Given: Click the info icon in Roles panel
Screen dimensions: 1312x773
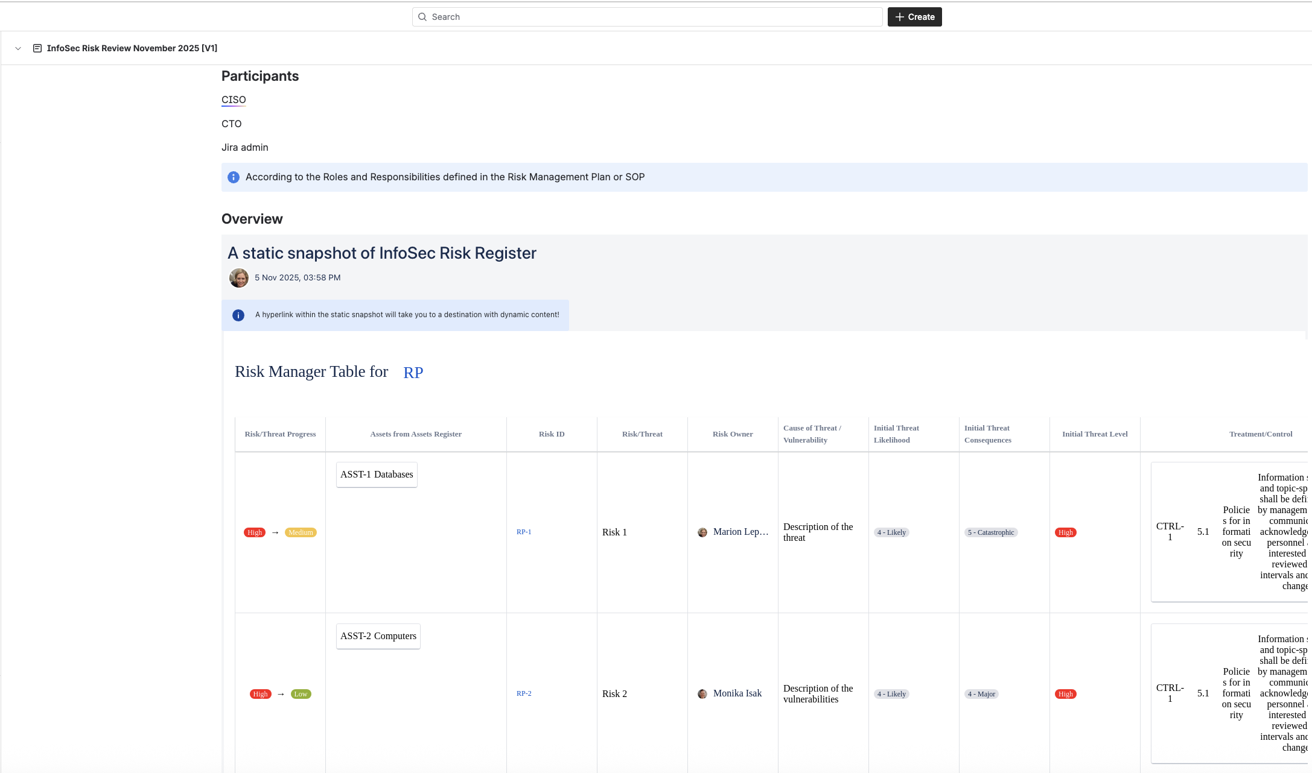Looking at the screenshot, I should (x=234, y=177).
